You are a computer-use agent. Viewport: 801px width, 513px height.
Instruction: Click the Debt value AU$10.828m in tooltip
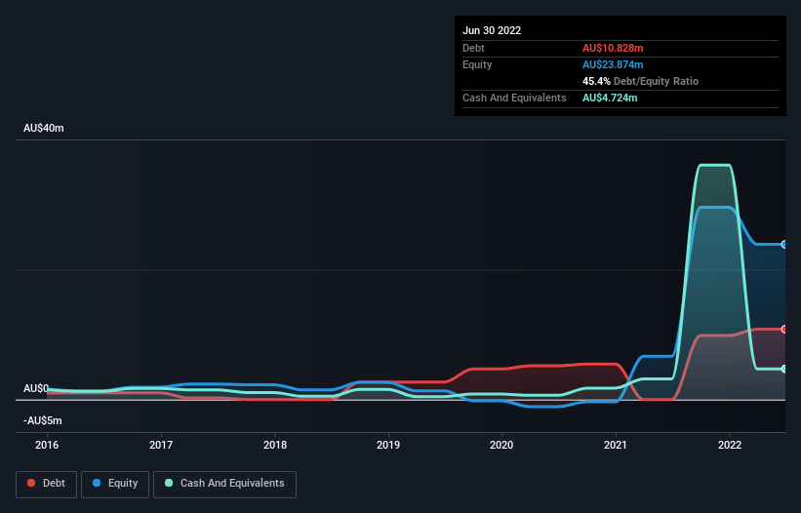613,48
